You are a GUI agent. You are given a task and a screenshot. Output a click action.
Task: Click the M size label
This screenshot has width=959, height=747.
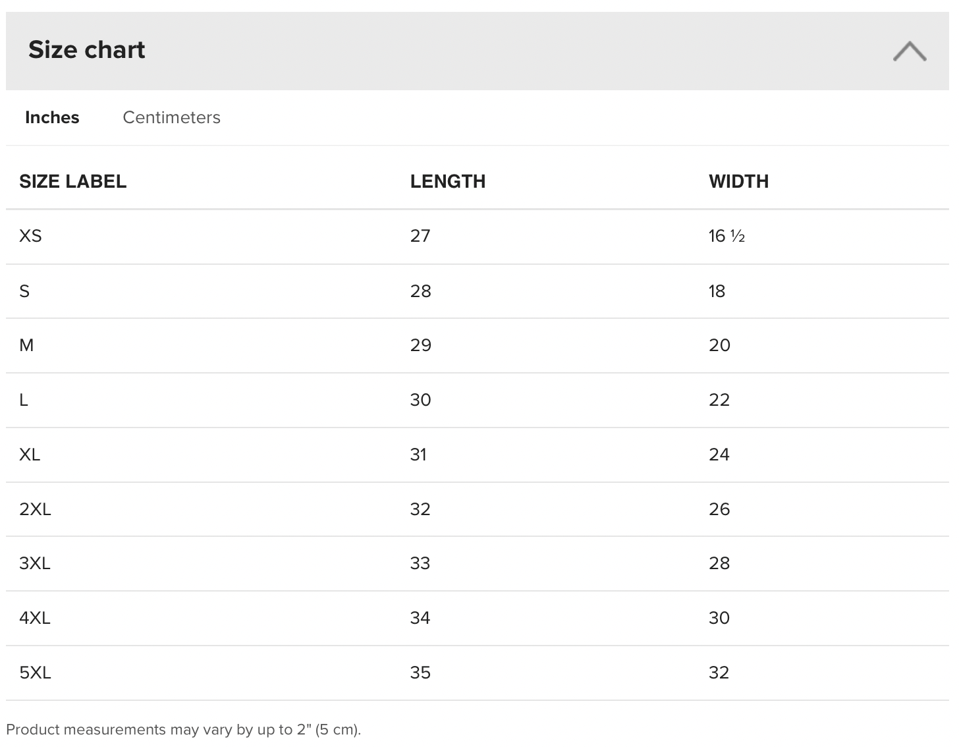click(26, 345)
